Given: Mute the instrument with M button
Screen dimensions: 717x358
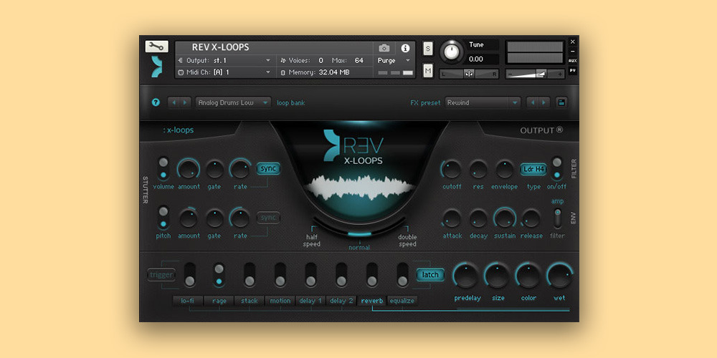Looking at the screenshot, I should 428,71.
